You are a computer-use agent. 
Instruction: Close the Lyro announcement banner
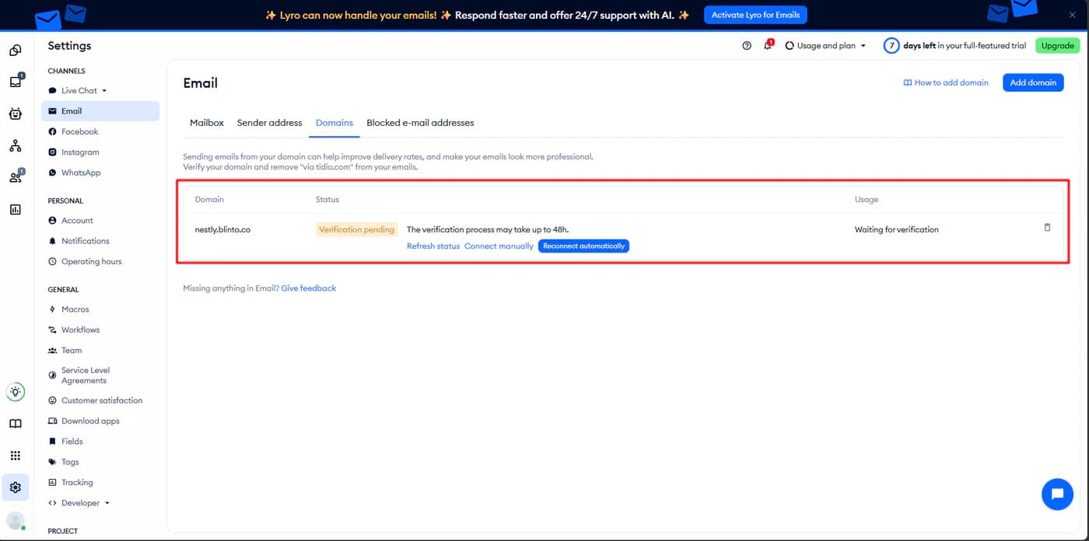[x=1073, y=15]
